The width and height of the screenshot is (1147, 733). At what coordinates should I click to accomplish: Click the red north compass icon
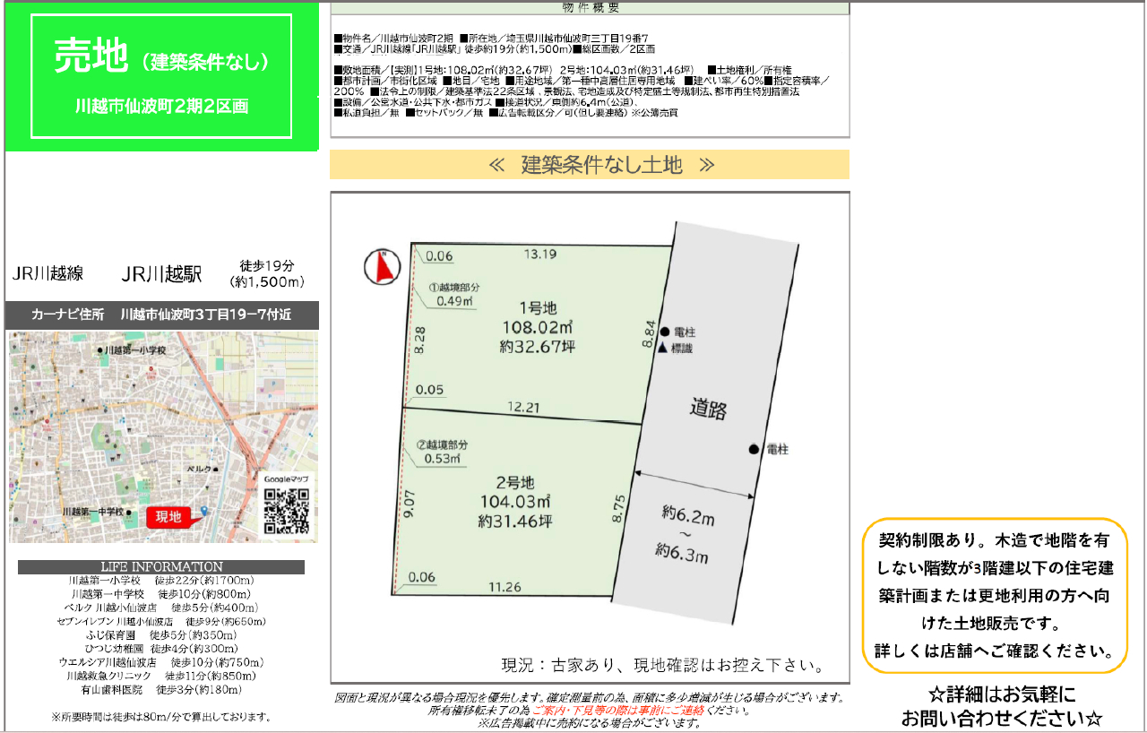[384, 267]
